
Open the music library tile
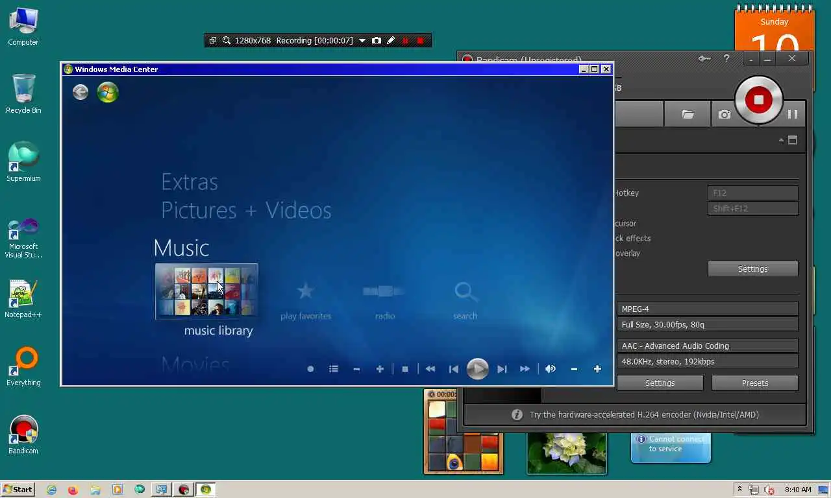tap(206, 291)
